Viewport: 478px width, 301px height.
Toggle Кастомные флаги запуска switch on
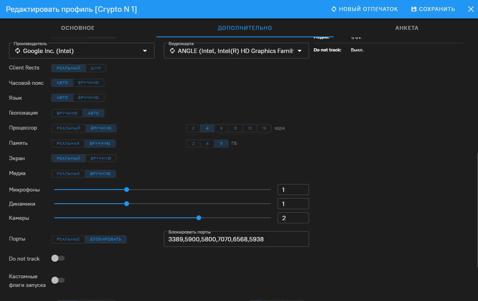[58, 280]
